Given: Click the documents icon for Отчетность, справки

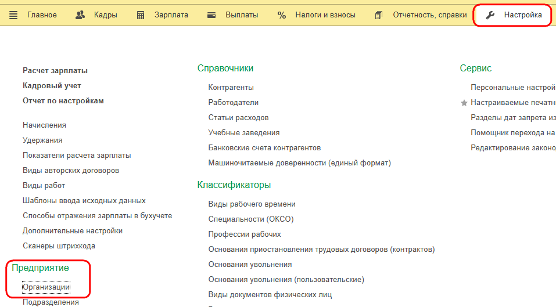Looking at the screenshot, I should point(379,15).
